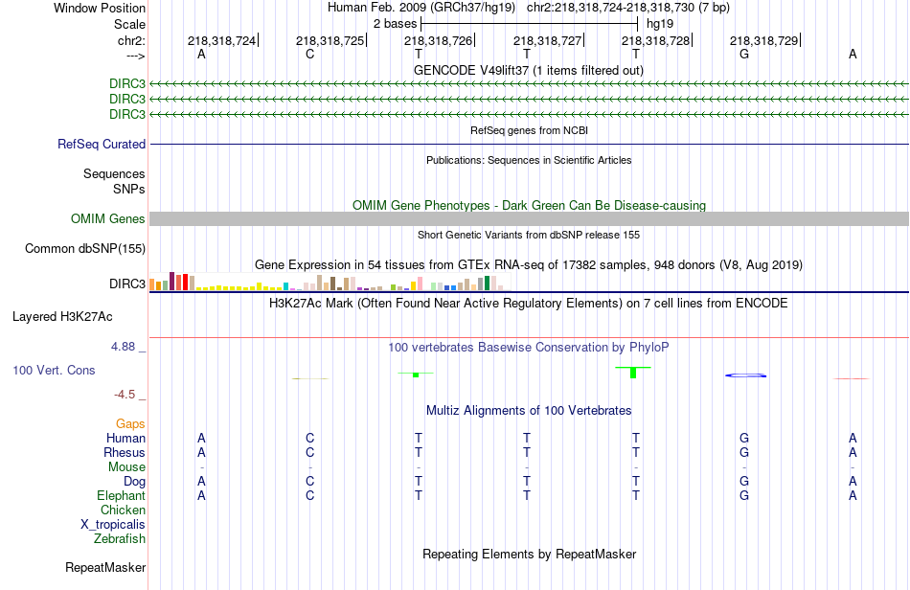Screen dimensions: 910x590
Task: Click the Gaps row label
Action: [x=130, y=424]
